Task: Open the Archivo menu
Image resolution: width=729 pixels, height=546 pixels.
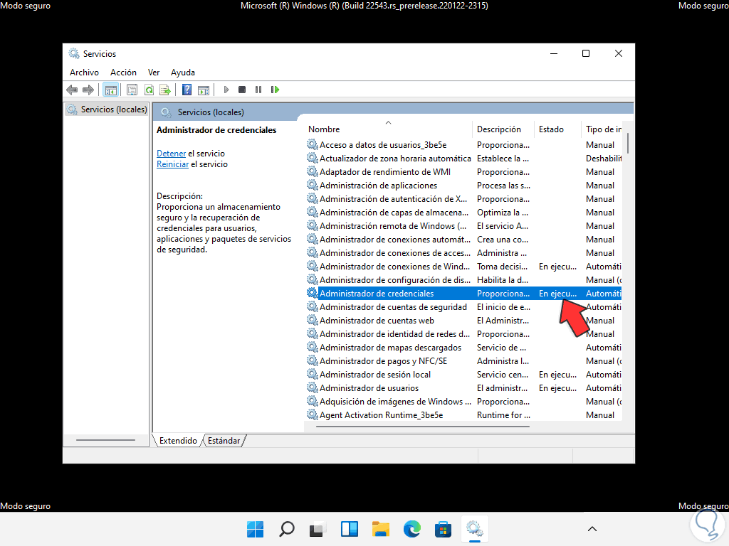Action: pos(84,73)
